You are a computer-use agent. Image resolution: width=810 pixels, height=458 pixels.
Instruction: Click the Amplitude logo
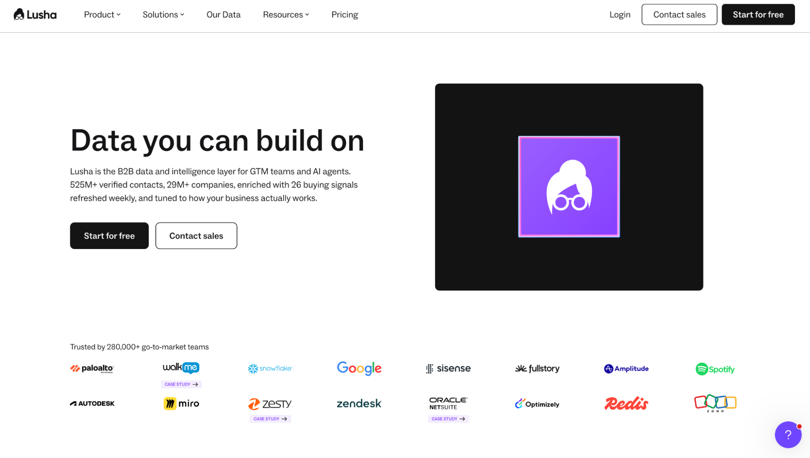[x=626, y=369]
